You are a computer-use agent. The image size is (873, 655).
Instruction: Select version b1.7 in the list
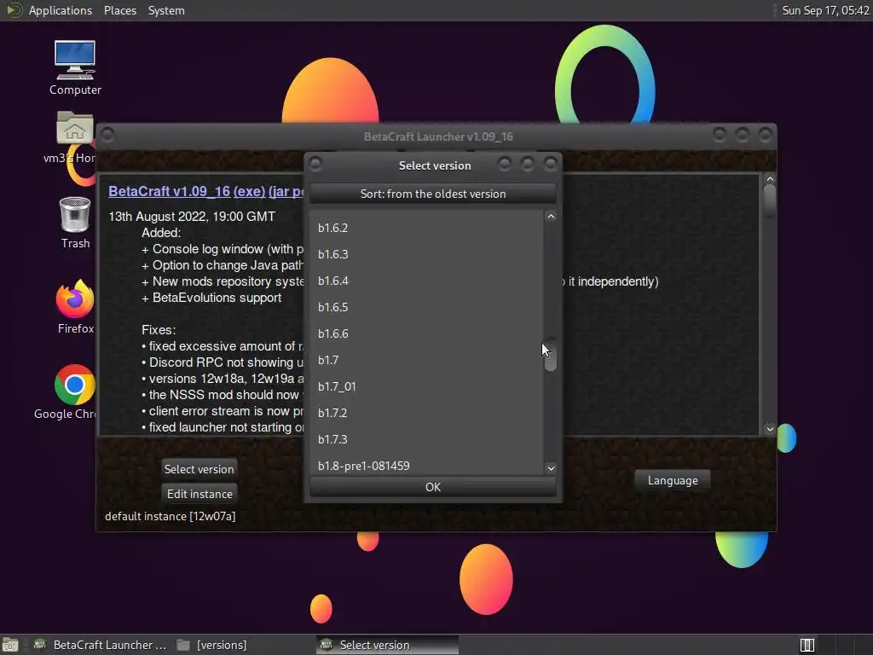click(x=426, y=360)
